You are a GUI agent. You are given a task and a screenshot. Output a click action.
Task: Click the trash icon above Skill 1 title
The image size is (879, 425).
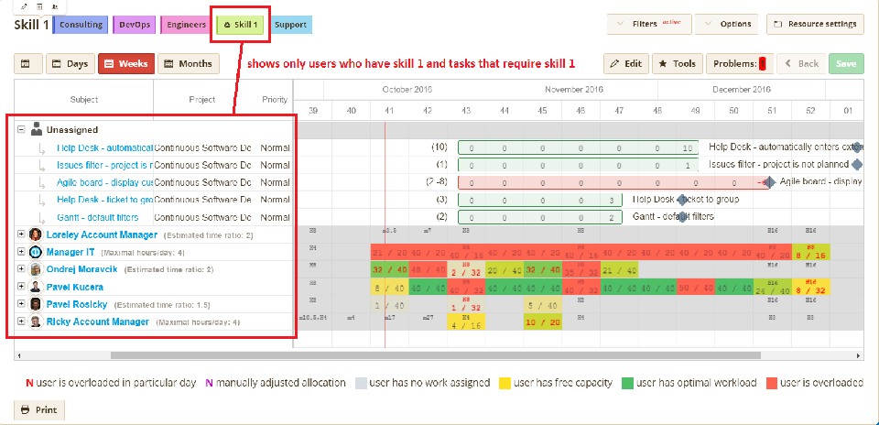point(39,6)
